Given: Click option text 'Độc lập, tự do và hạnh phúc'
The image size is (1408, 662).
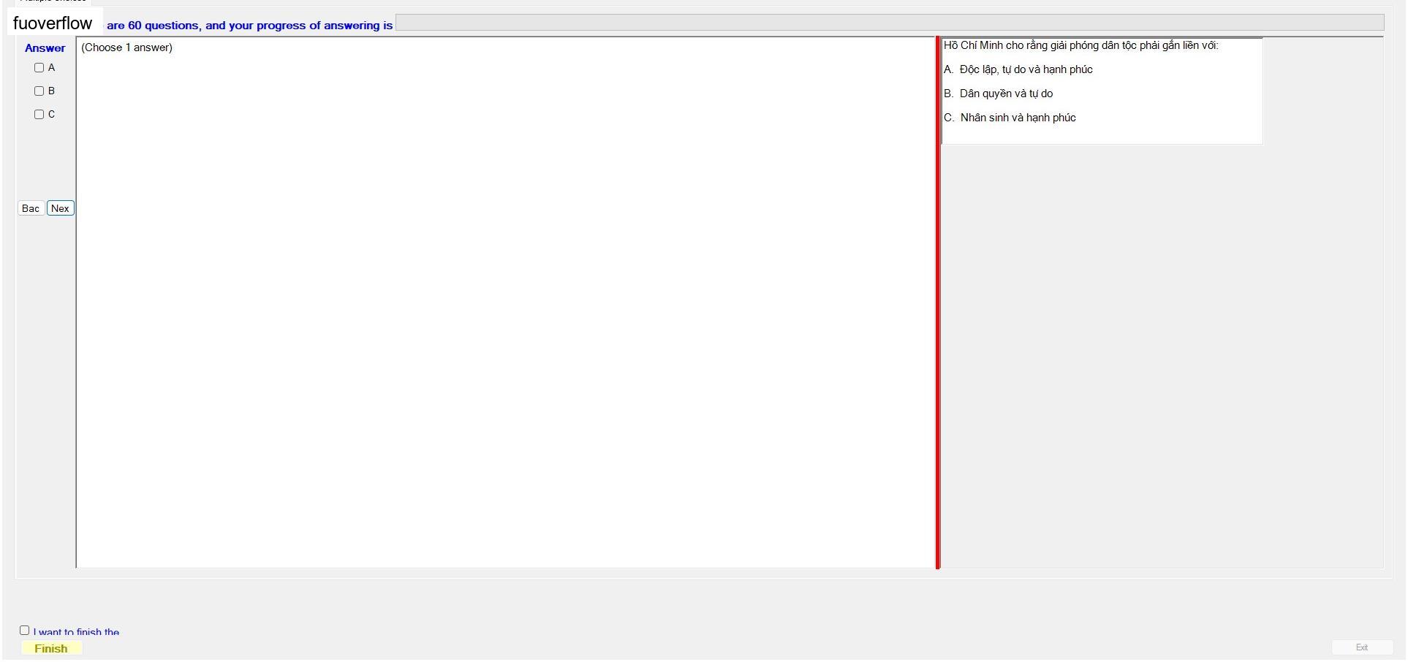Looking at the screenshot, I should pyautogui.click(x=1026, y=70).
